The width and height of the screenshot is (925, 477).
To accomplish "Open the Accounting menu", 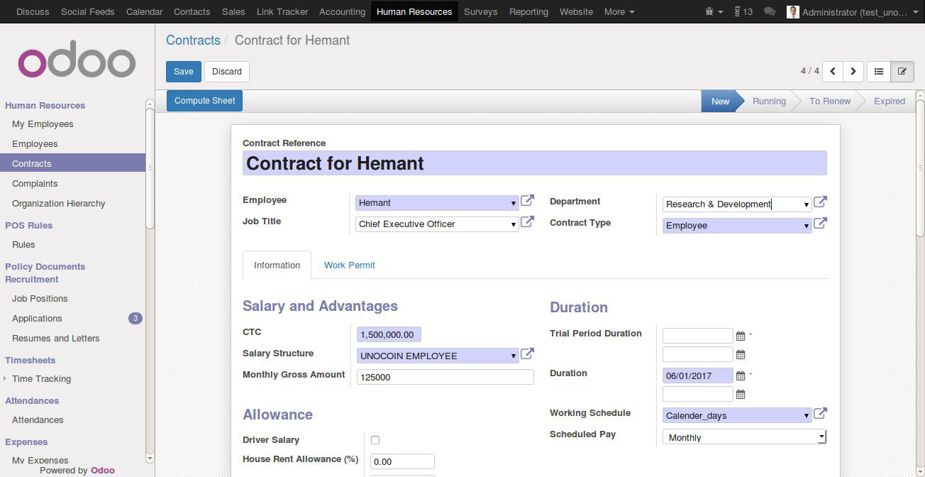I will click(342, 11).
